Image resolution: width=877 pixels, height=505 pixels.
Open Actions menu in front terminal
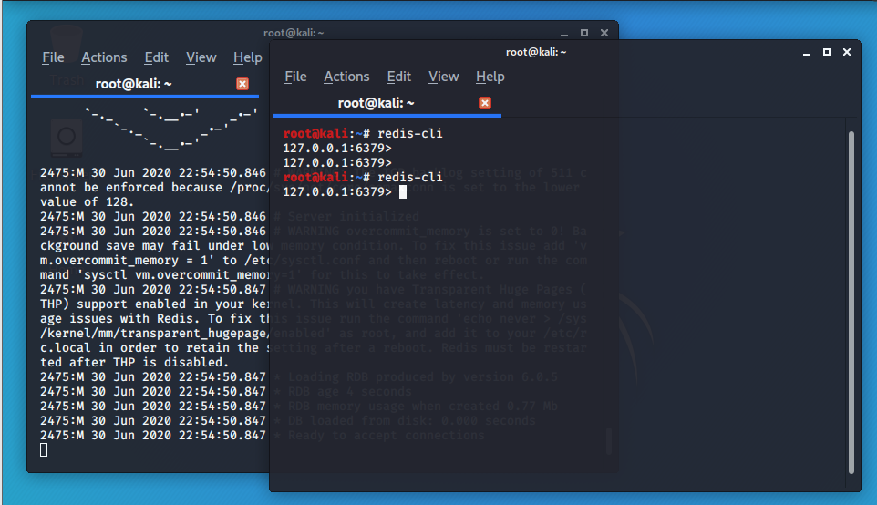[x=346, y=77]
